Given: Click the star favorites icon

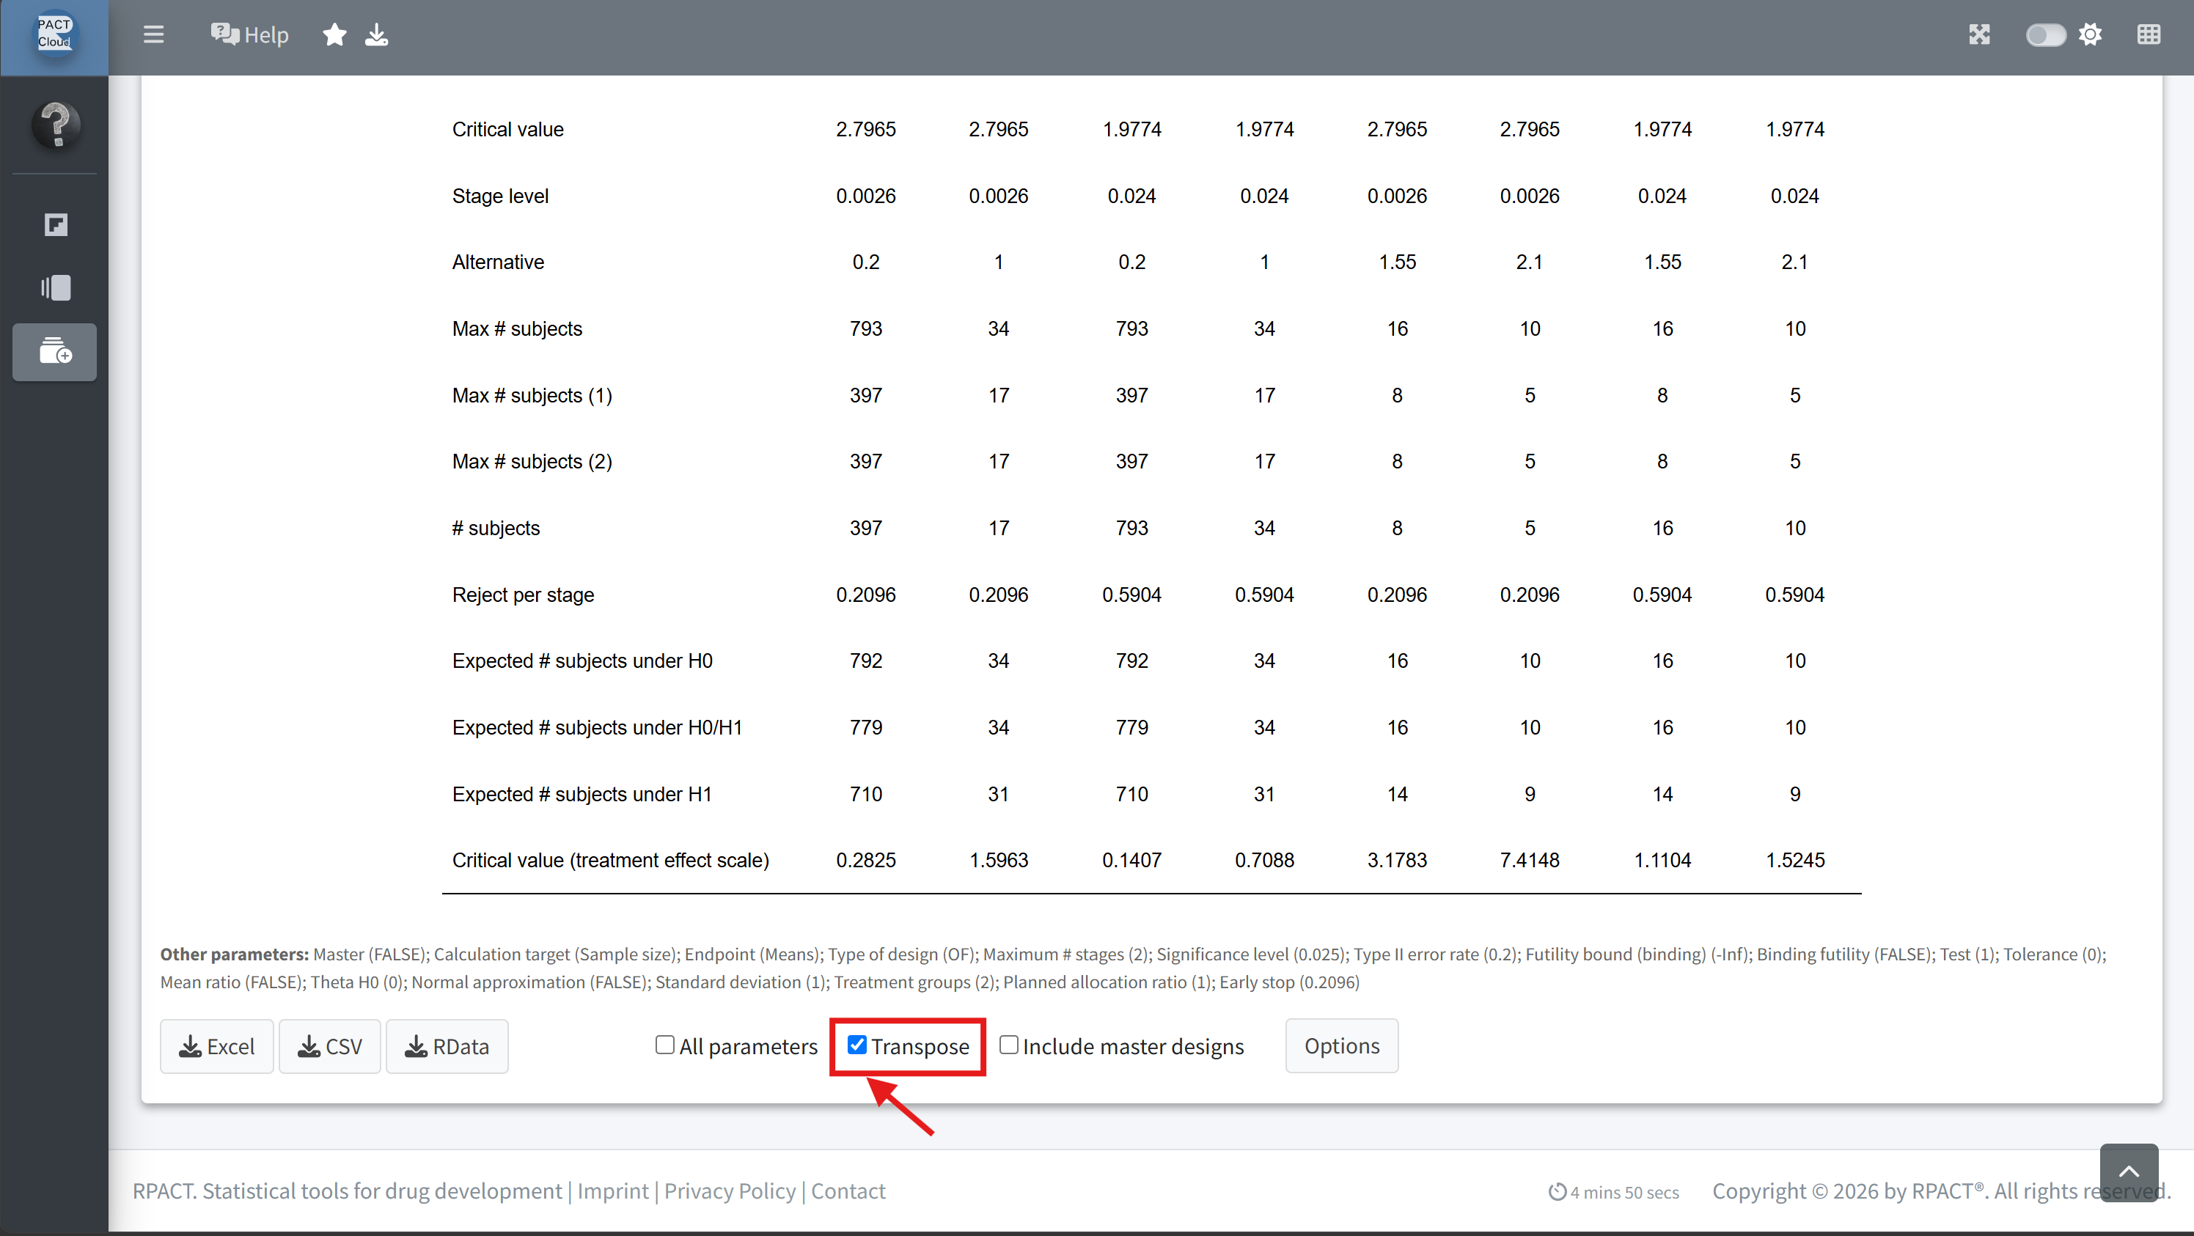Looking at the screenshot, I should (x=334, y=35).
